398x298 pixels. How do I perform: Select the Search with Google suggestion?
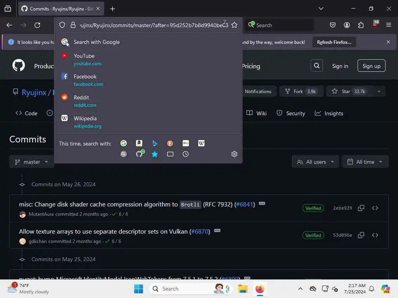click(x=148, y=42)
